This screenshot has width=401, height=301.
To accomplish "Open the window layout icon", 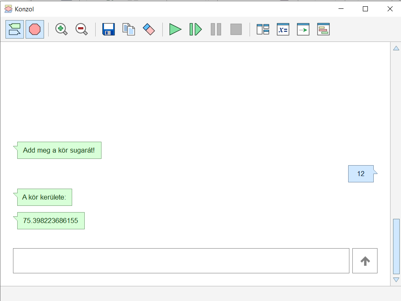I will (x=263, y=29).
